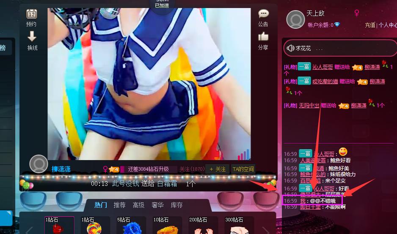Click the star level 4 badge beside 柳潇潇's name
This screenshot has height=234, width=397.
(114, 169)
